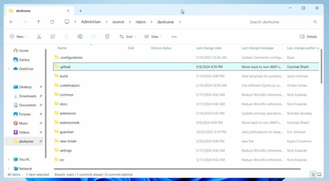329x181 pixels.
Task: Select the settings folder
Action: point(66,150)
